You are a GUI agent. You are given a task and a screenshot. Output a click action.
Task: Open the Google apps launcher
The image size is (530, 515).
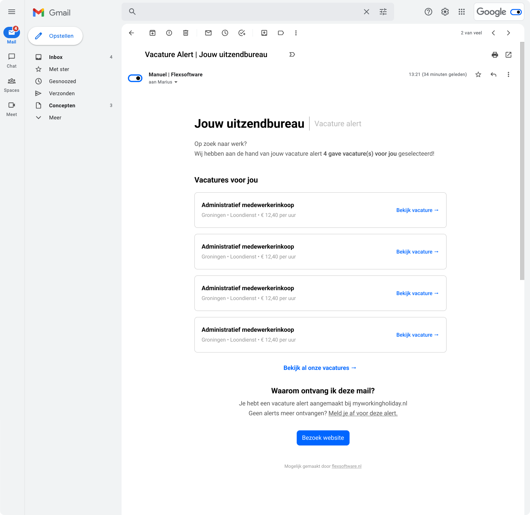[x=461, y=12]
